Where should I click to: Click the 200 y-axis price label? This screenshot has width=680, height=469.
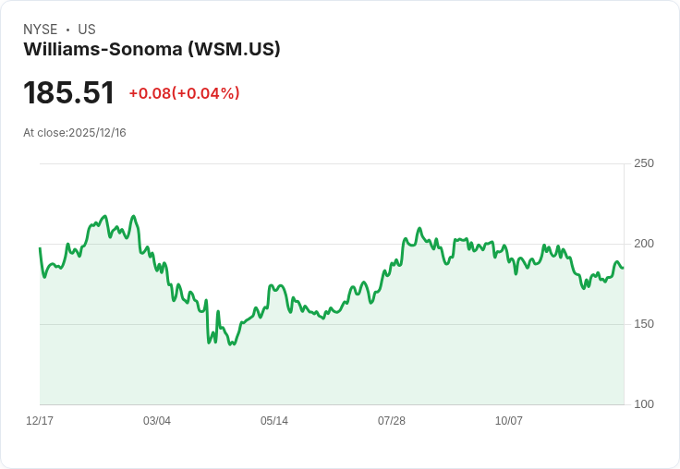pos(644,244)
